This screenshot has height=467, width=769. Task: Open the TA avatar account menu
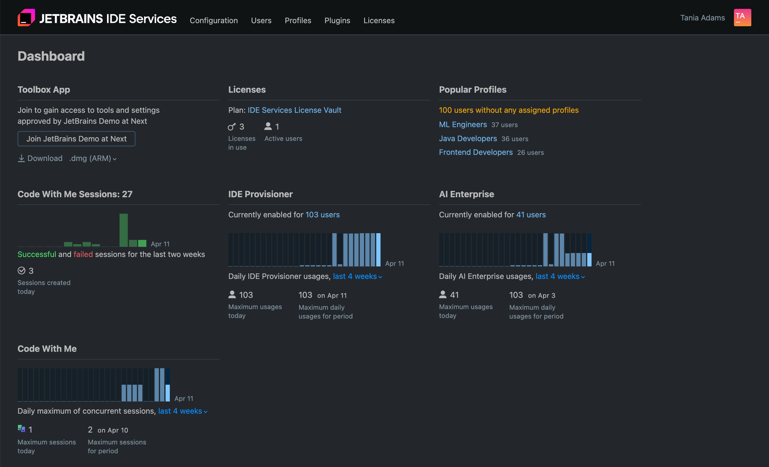(742, 17)
